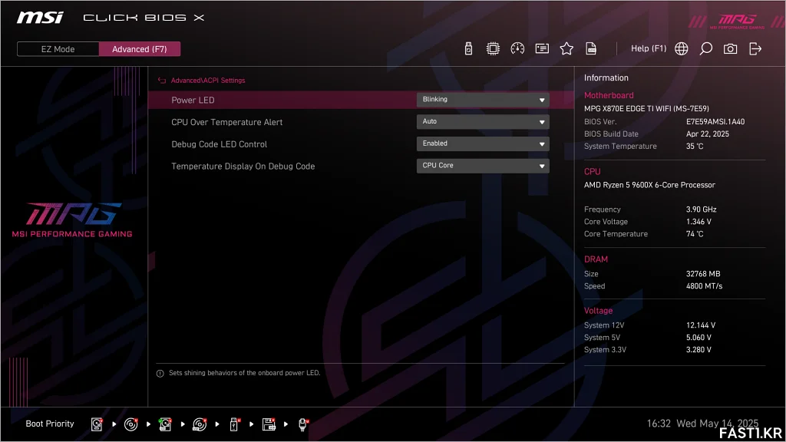
Task: Select Temperature Display On Debug Code label
Action: pyautogui.click(x=243, y=167)
